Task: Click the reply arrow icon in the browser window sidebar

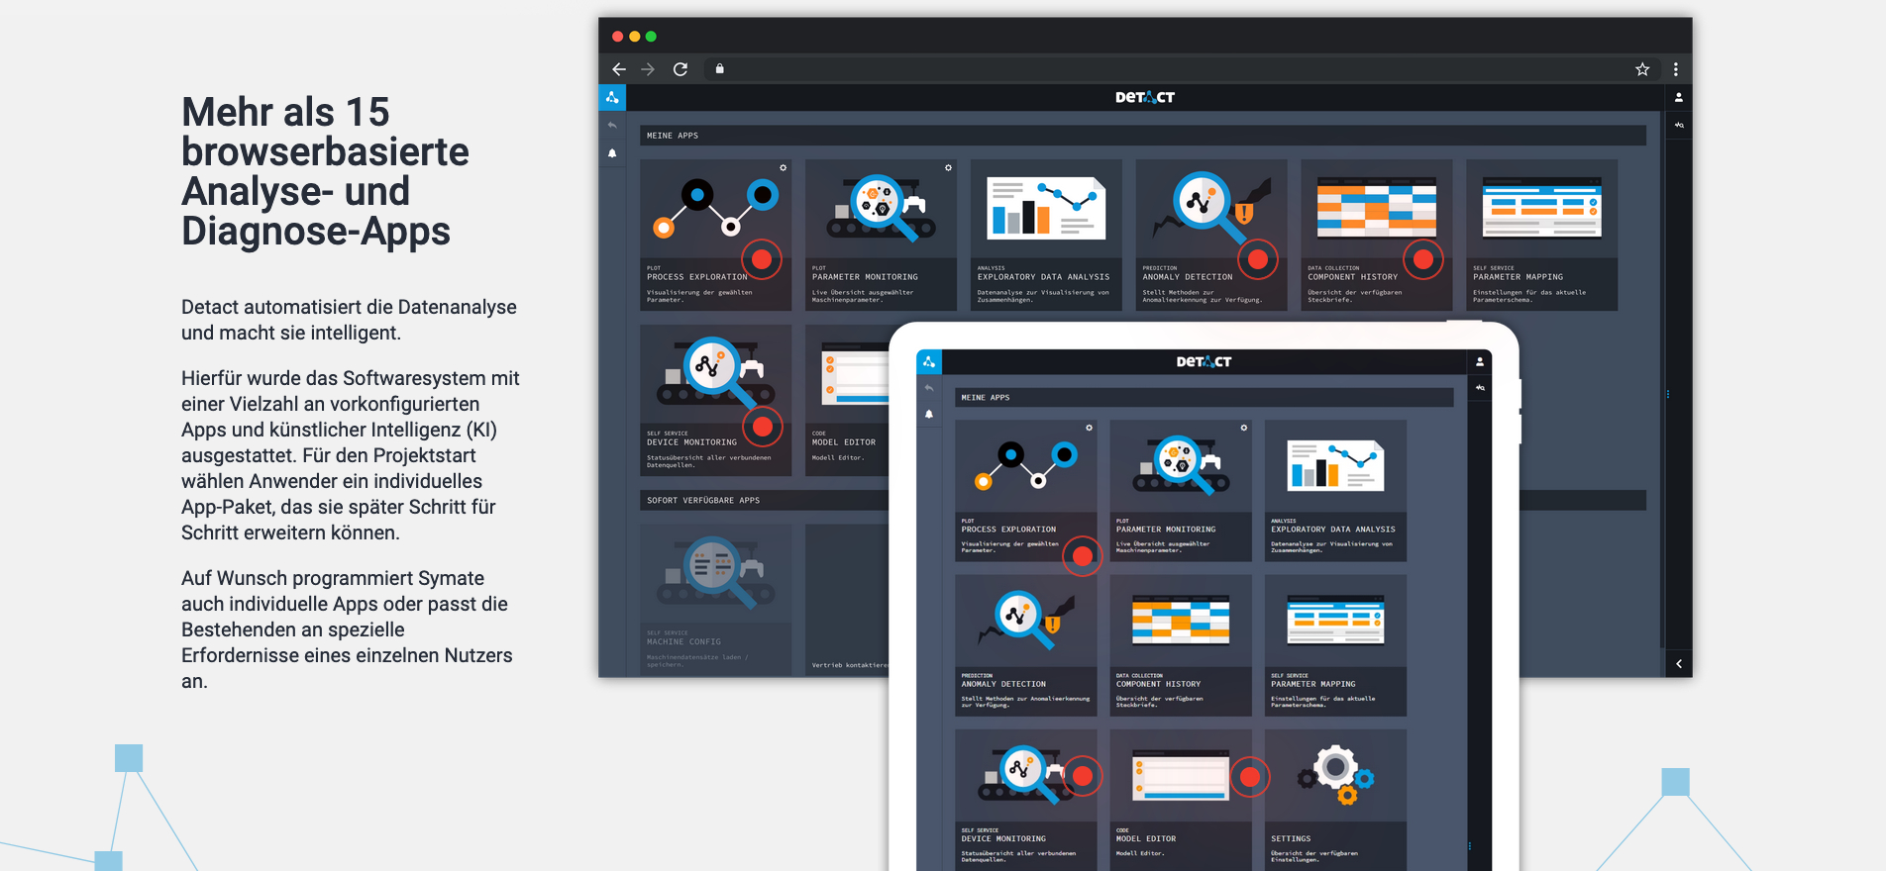Action: click(x=612, y=126)
